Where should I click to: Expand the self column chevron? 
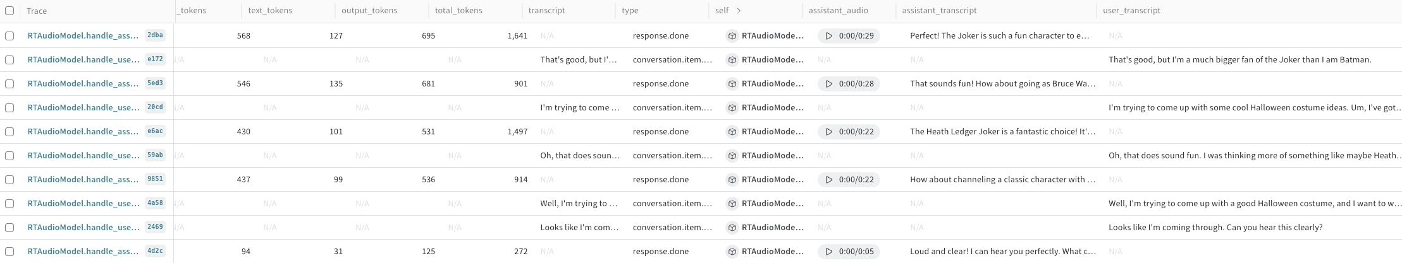click(739, 11)
